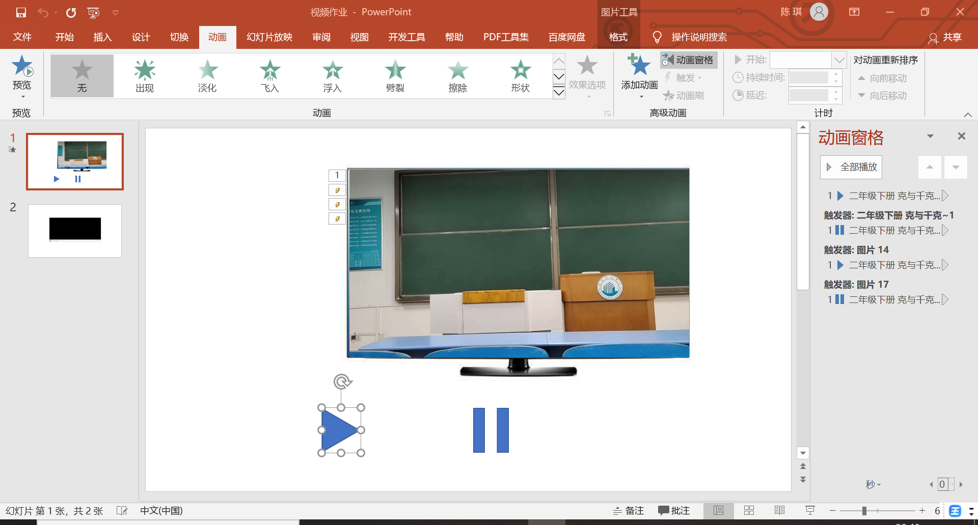This screenshot has width=978, height=525.
Task: Open the Customize Quick Access Toolbar dropdown
Action: [116, 13]
